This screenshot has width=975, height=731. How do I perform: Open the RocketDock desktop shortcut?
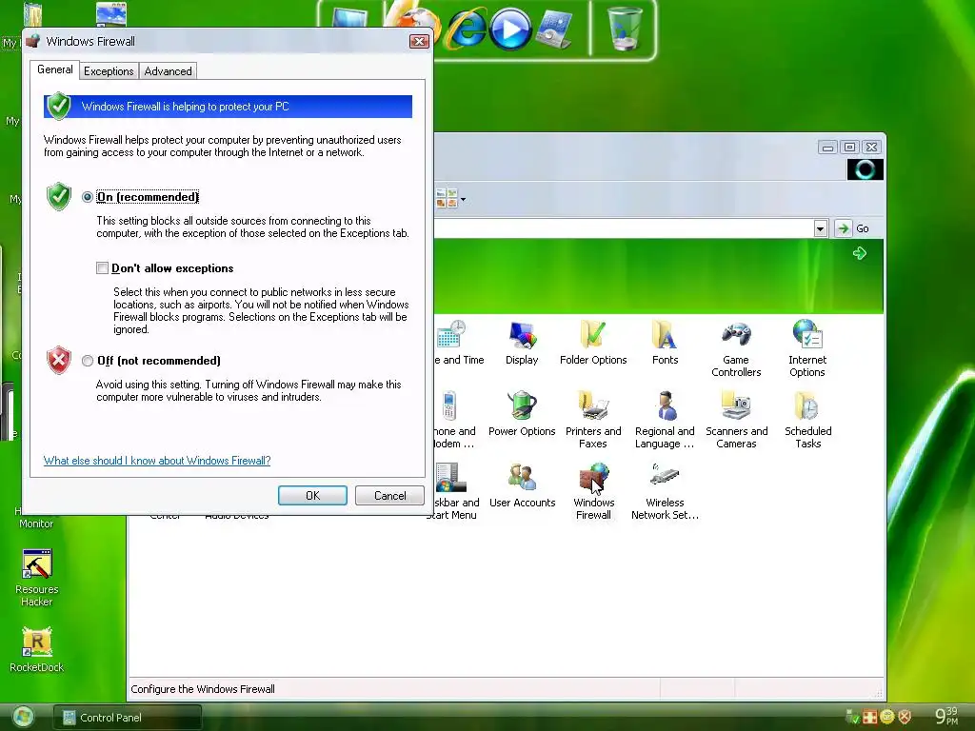click(x=37, y=649)
